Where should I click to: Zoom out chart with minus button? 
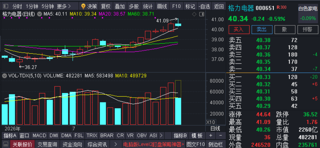pyautogui.click(x=221, y=135)
